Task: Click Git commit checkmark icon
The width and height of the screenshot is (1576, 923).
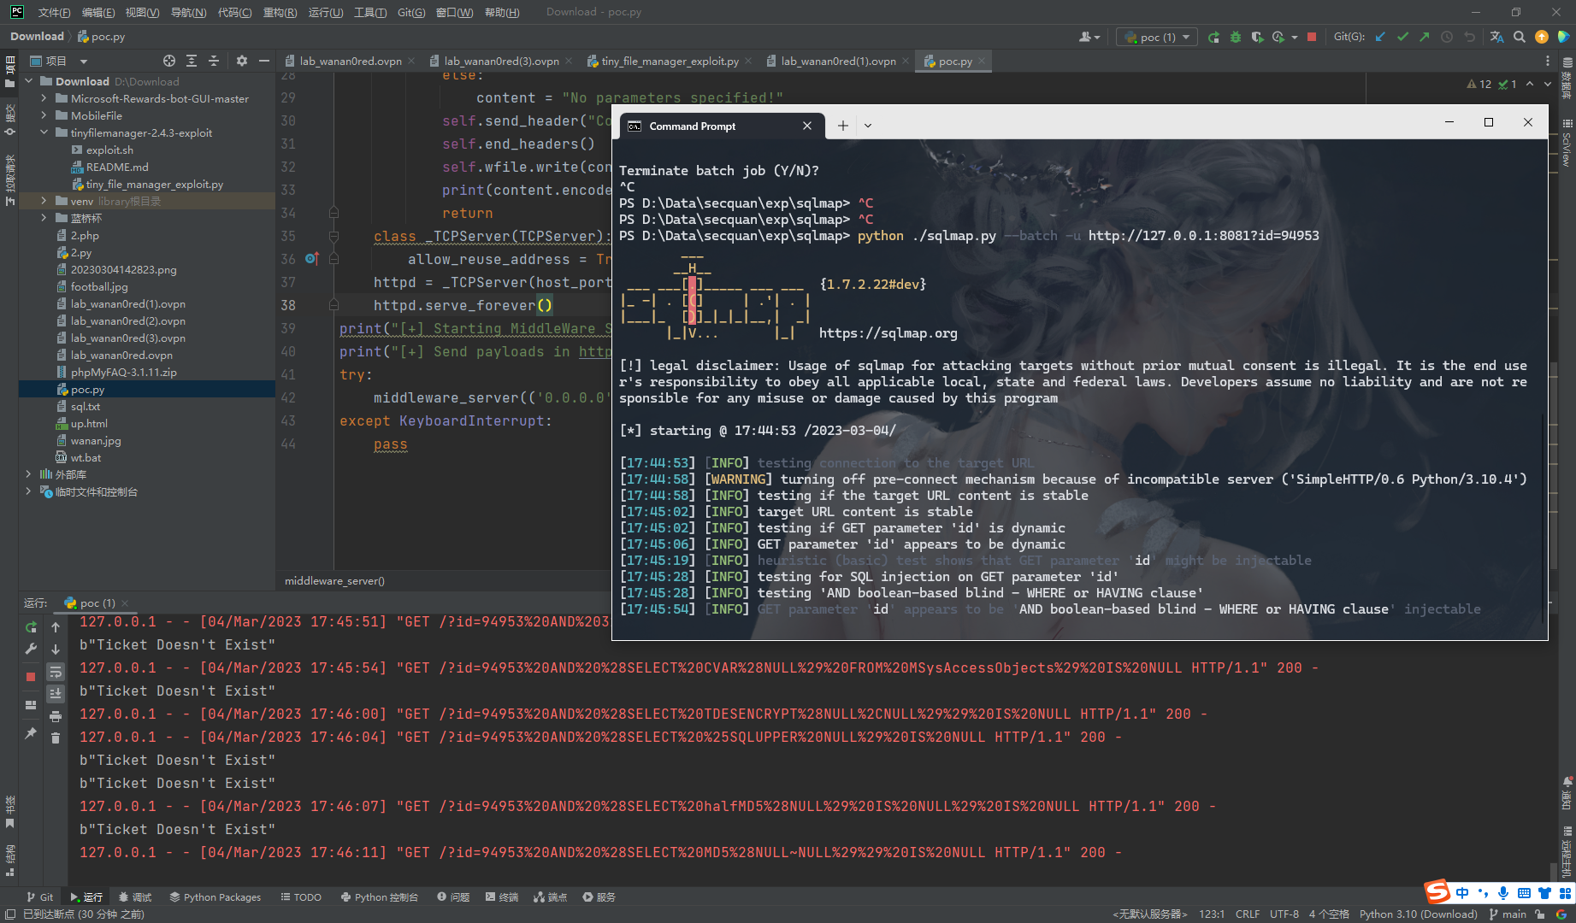Action: 1402,37
